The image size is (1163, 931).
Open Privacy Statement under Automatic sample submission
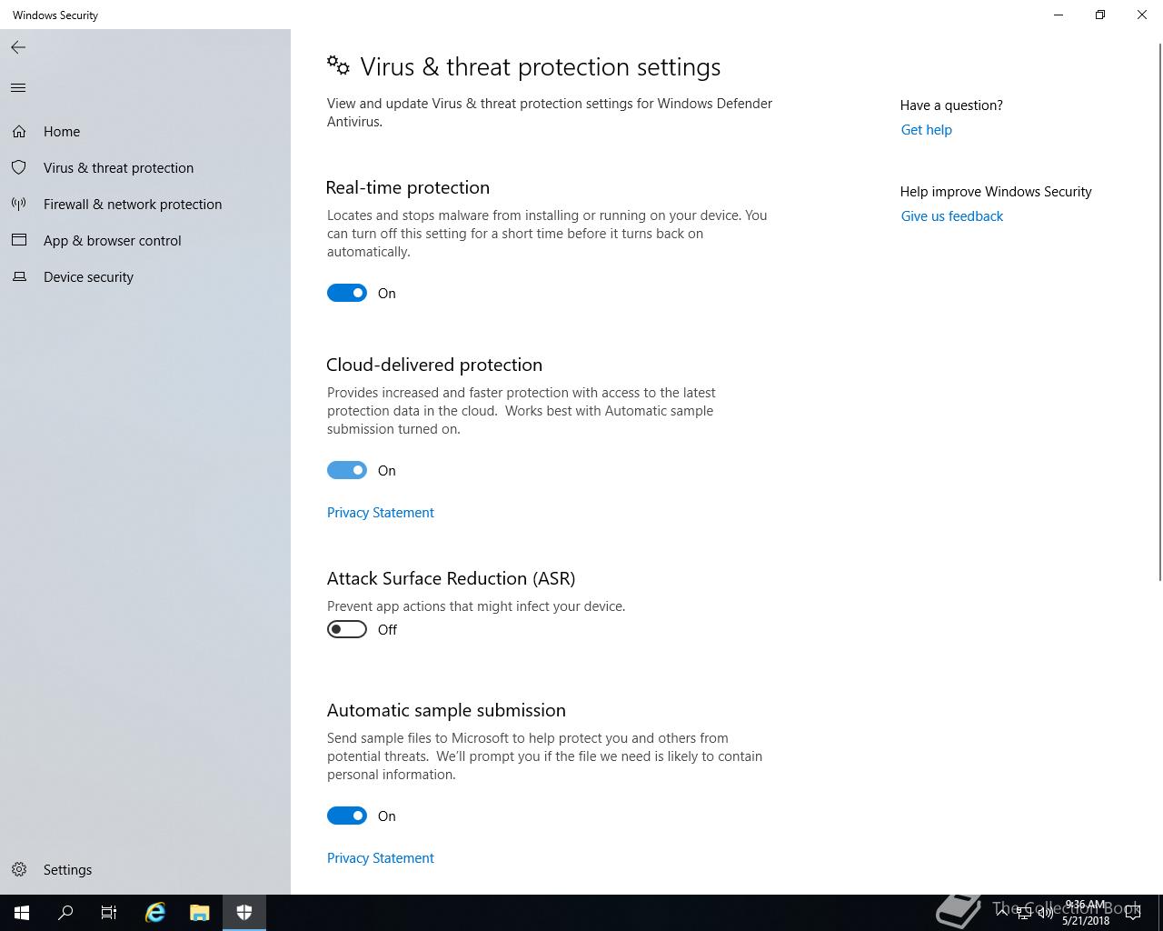(381, 858)
